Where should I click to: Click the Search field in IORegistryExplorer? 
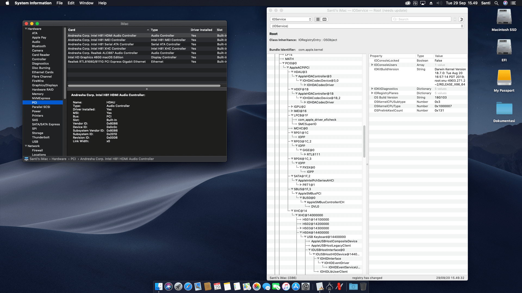pos(421,19)
